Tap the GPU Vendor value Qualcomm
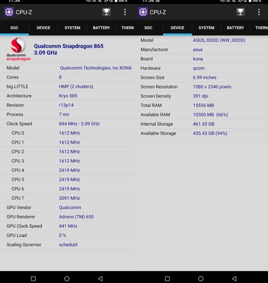This screenshot has width=268, height=283. pyautogui.click(x=70, y=208)
